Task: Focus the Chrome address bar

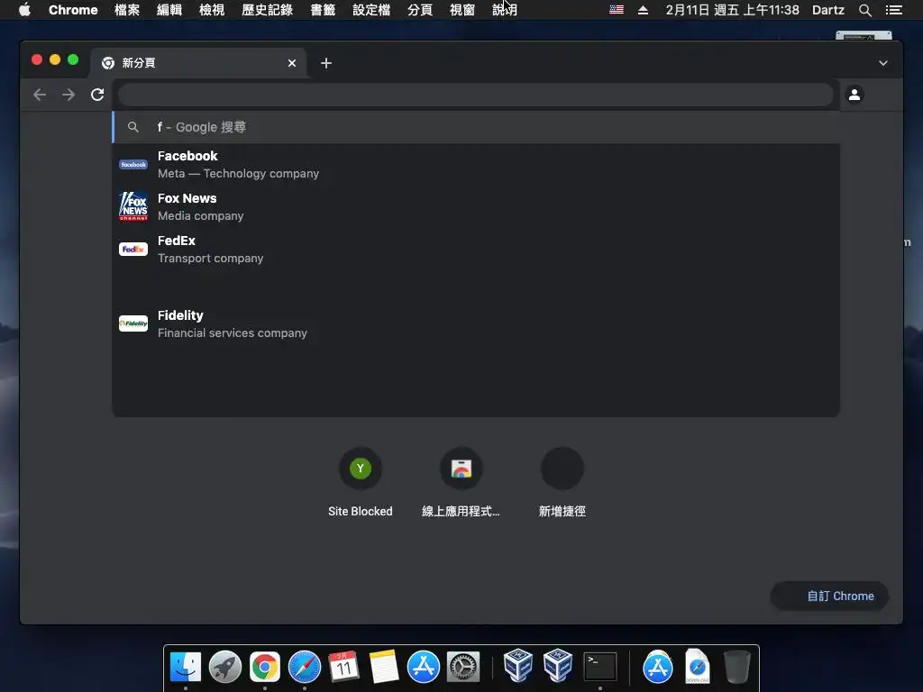Action: pyautogui.click(x=476, y=95)
